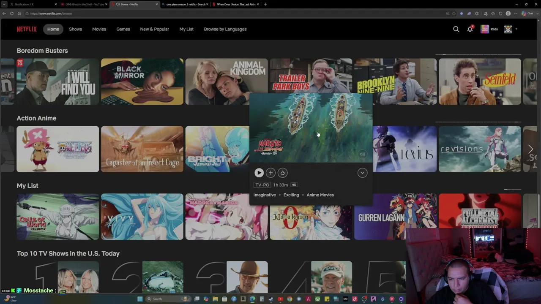
Task: Switch to Ghost in the Shell YouTube tab
Action: 85,4
